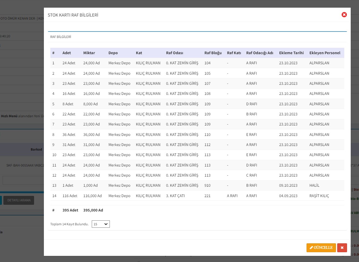The width and height of the screenshot is (359, 262).
Task: Click the Raf Odacığı Adı column header
Action: click(260, 53)
